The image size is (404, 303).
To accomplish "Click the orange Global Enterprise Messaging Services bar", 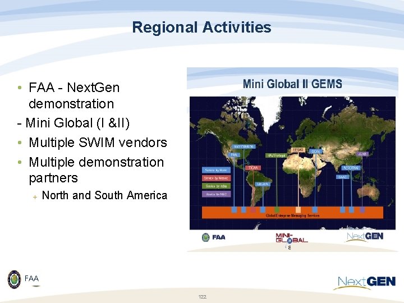I will pos(292,213).
